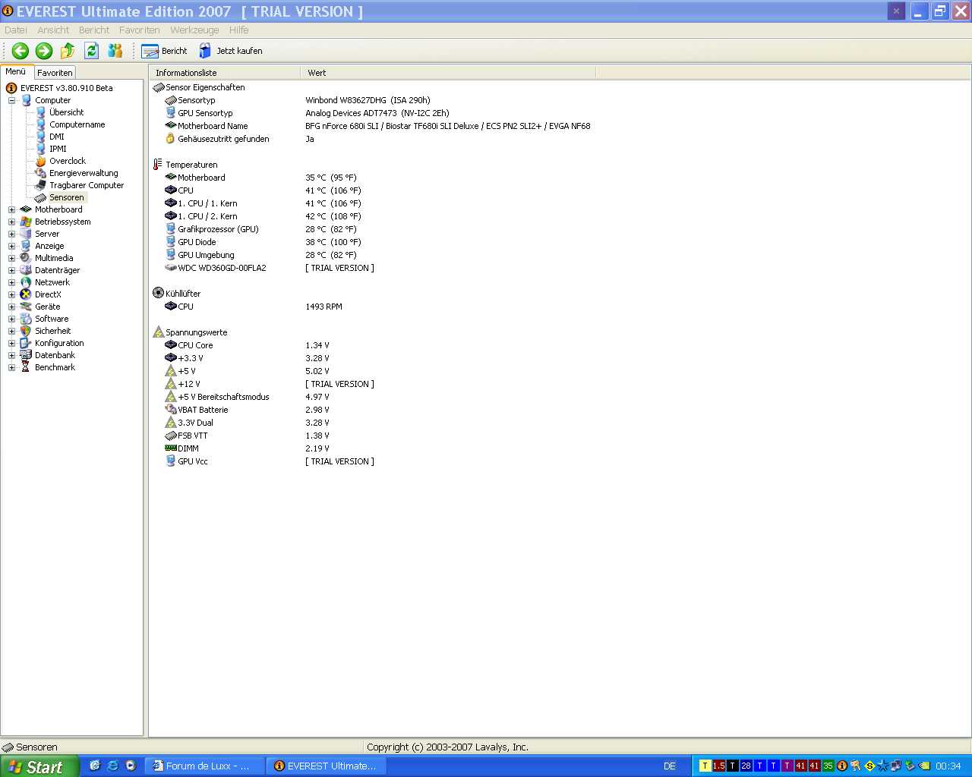Select Computername in the tree
The height and width of the screenshot is (777, 972).
click(77, 124)
